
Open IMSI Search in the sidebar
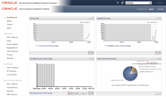[12, 95]
